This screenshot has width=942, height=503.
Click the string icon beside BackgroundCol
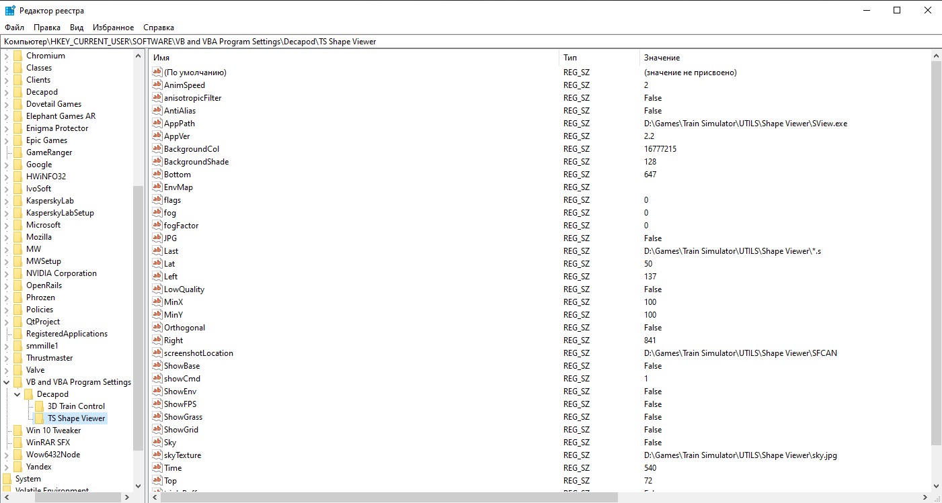click(x=157, y=149)
